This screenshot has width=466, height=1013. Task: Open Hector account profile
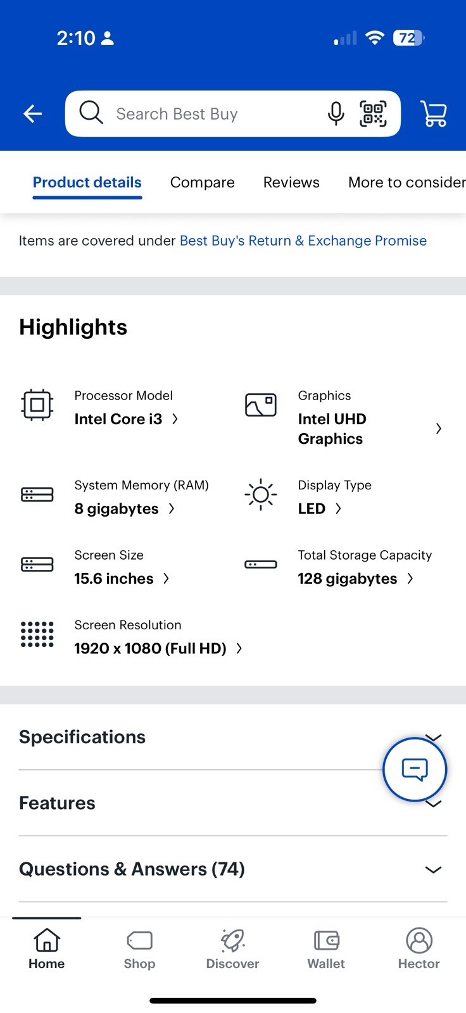[419, 948]
